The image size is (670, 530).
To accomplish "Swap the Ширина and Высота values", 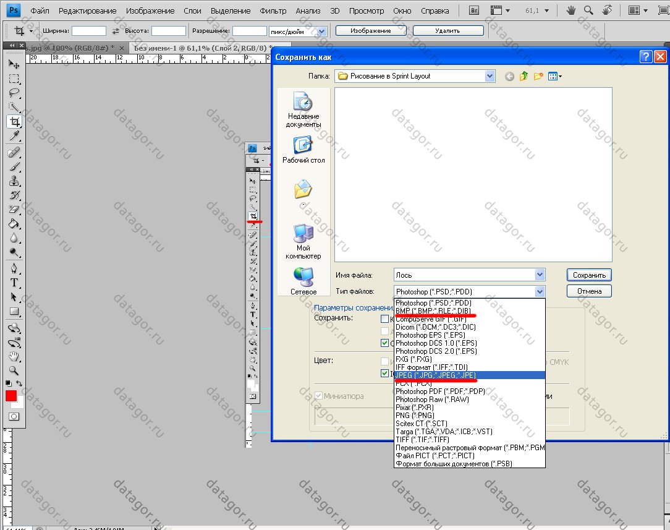I will click(116, 31).
